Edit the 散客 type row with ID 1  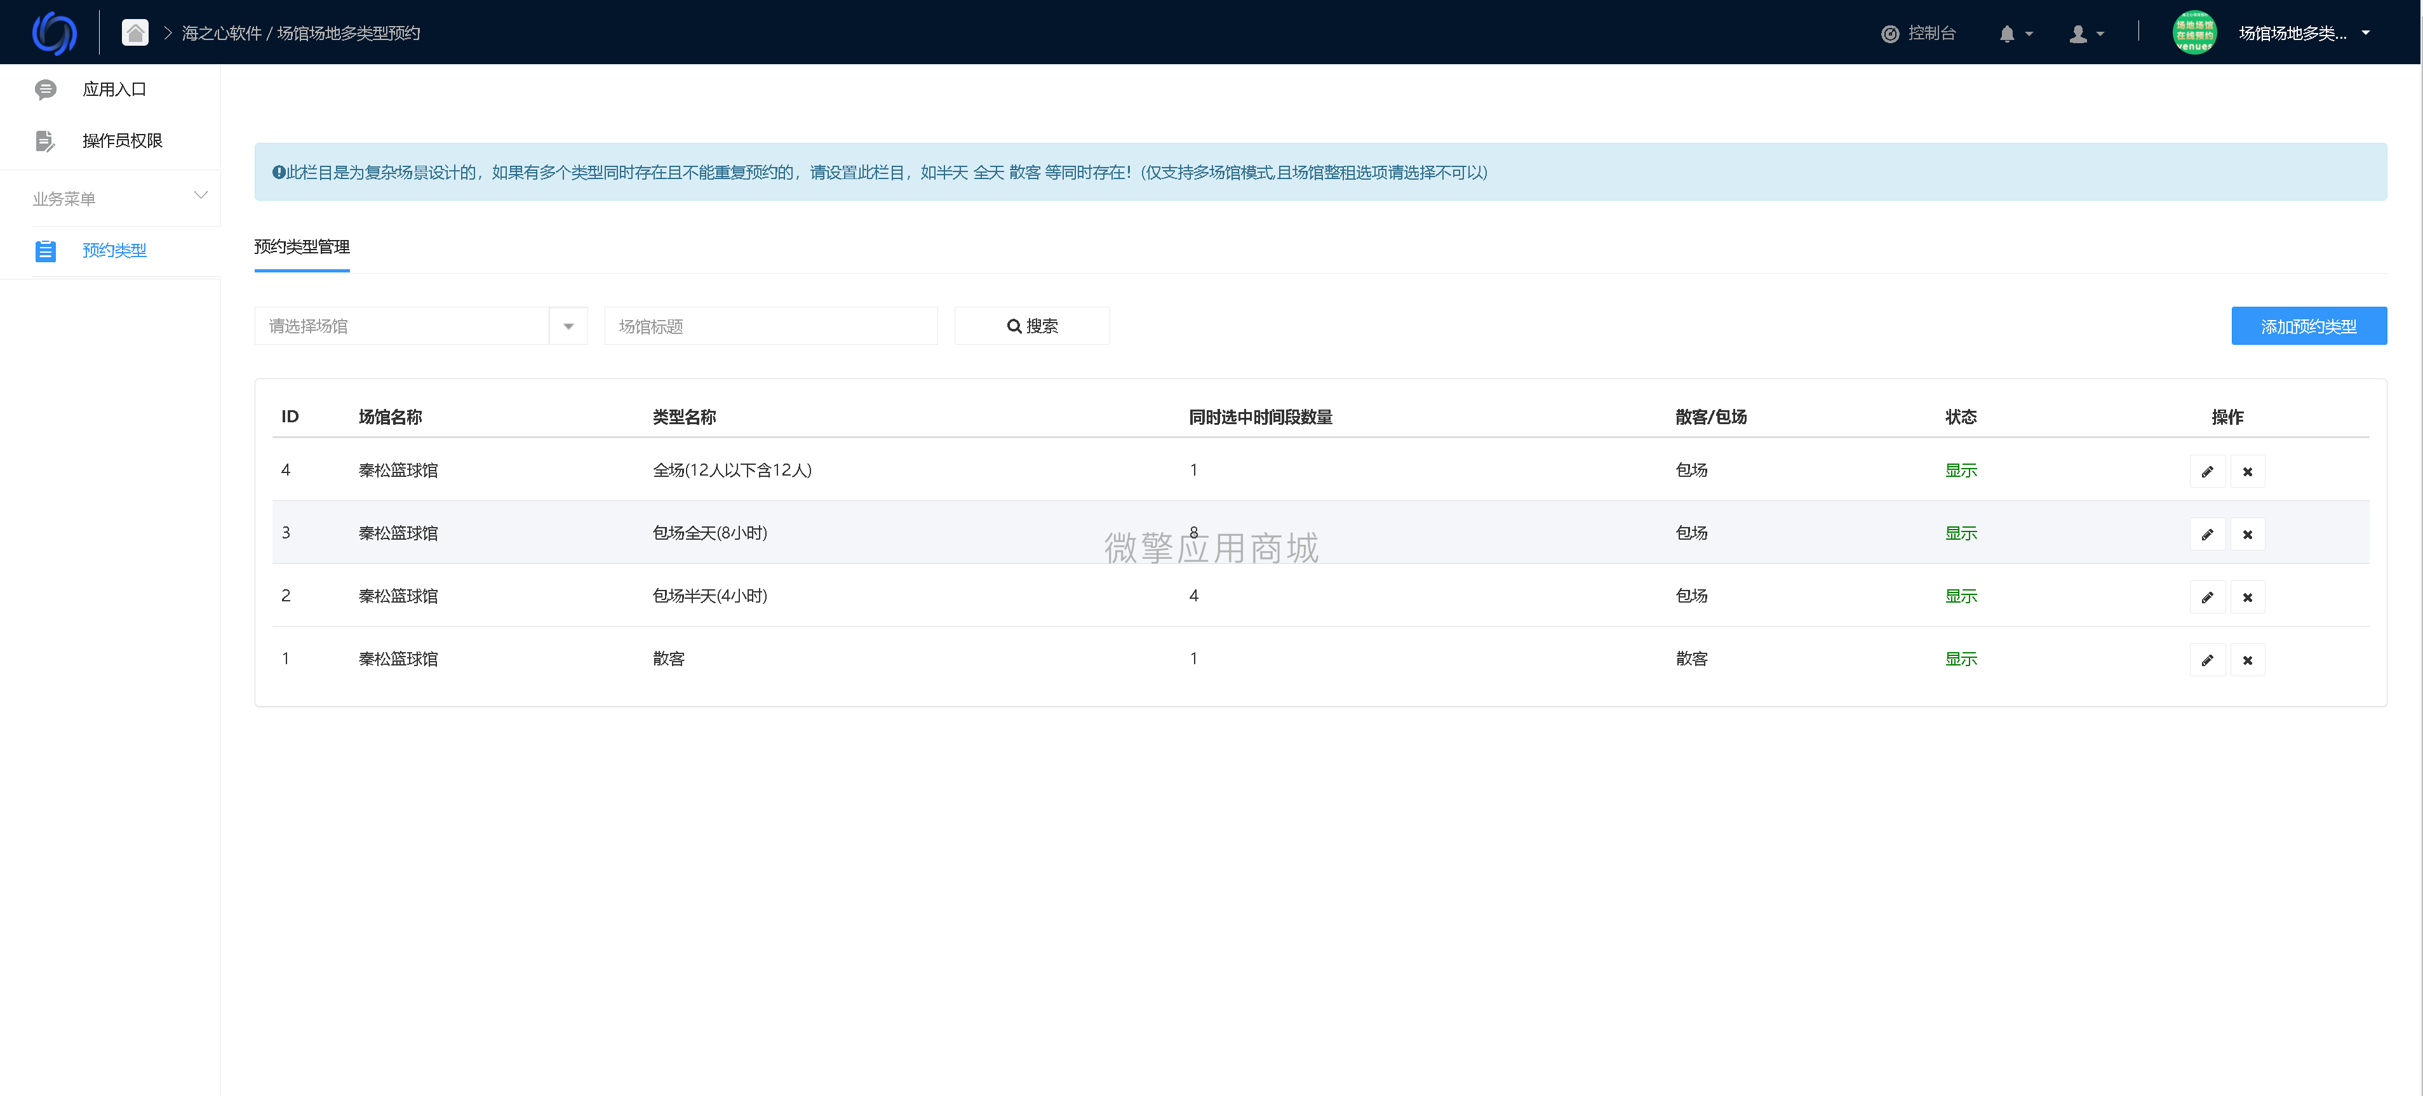pos(2206,660)
